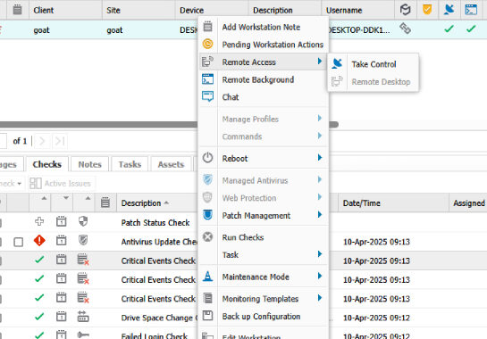Click the calendar icon in Drive Space Change row
This screenshot has width=487, height=339.
pyautogui.click(x=61, y=317)
